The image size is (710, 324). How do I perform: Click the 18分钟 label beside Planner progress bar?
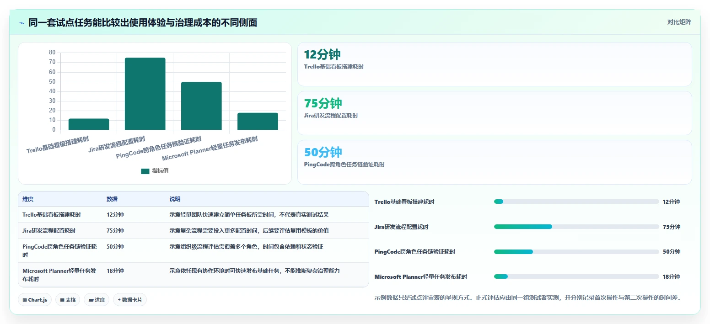click(x=671, y=276)
